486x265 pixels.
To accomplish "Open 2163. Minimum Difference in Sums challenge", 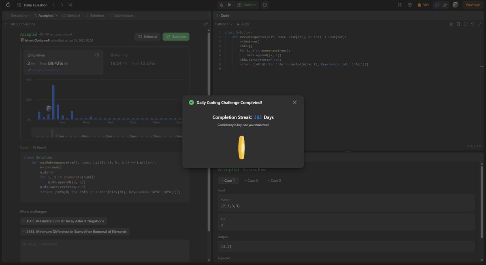I will point(75,232).
